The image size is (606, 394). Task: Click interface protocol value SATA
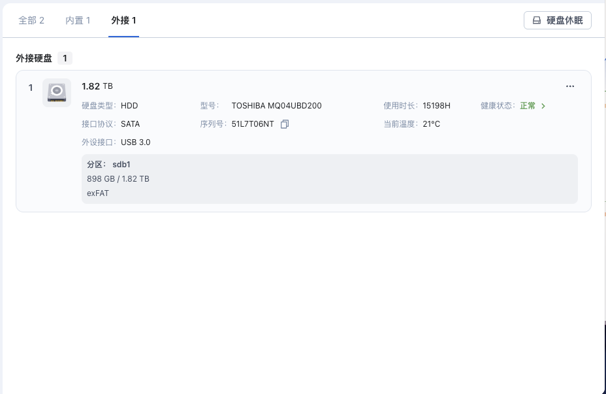[130, 124]
